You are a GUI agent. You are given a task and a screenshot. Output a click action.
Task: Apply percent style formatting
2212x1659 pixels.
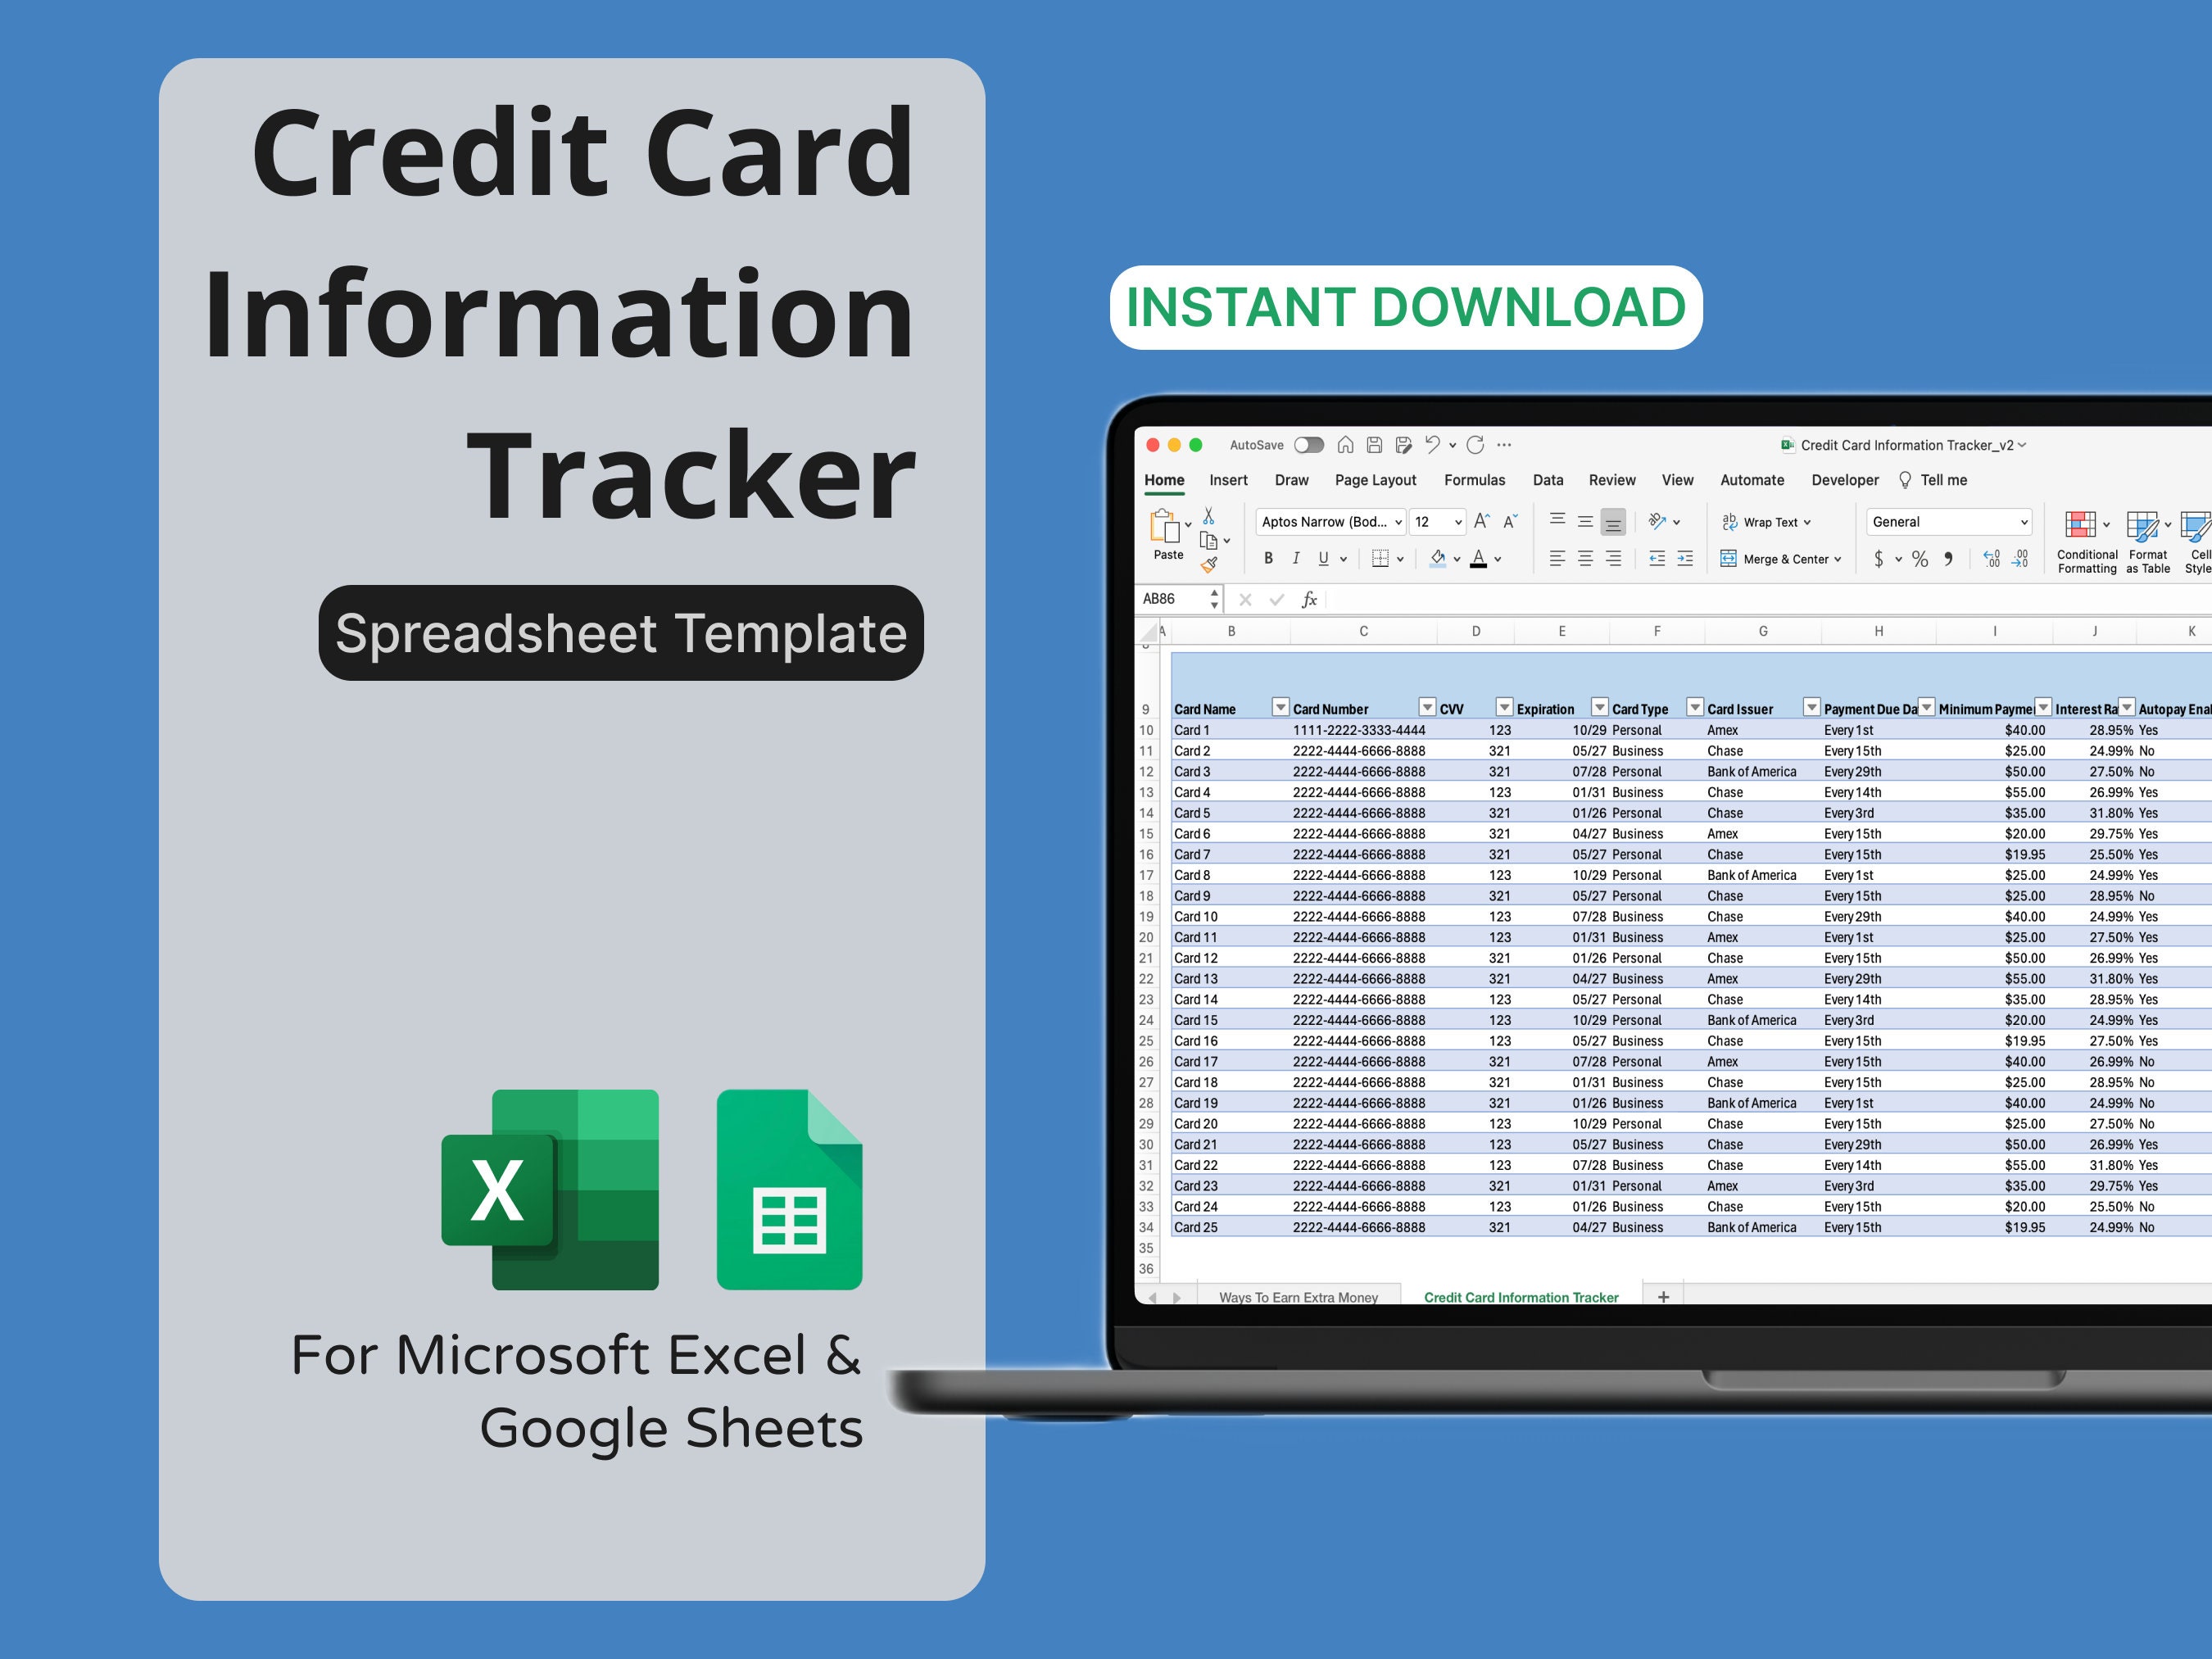pos(1920,559)
